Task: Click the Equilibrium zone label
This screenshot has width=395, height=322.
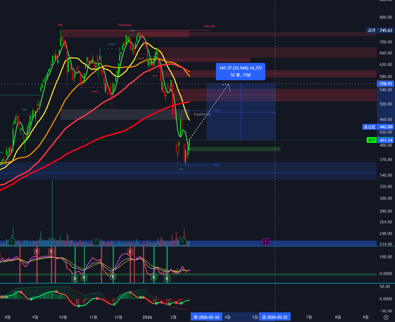Action: [x=202, y=114]
